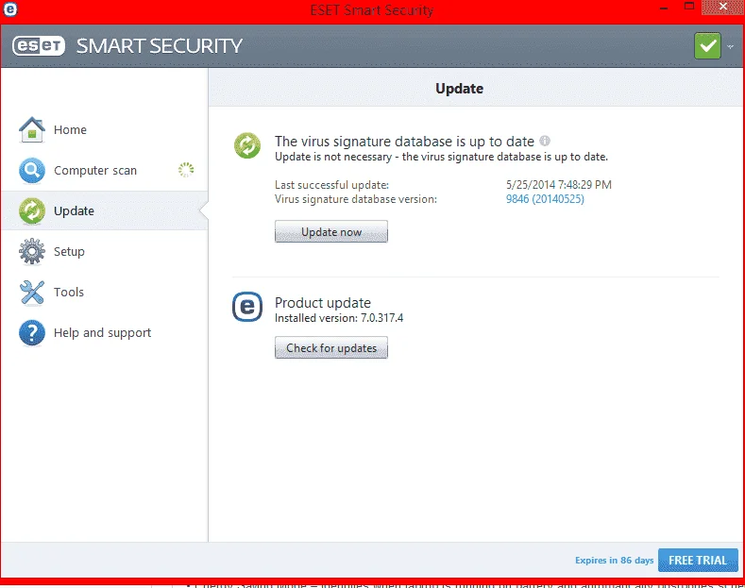Click the Update now button

tap(331, 232)
